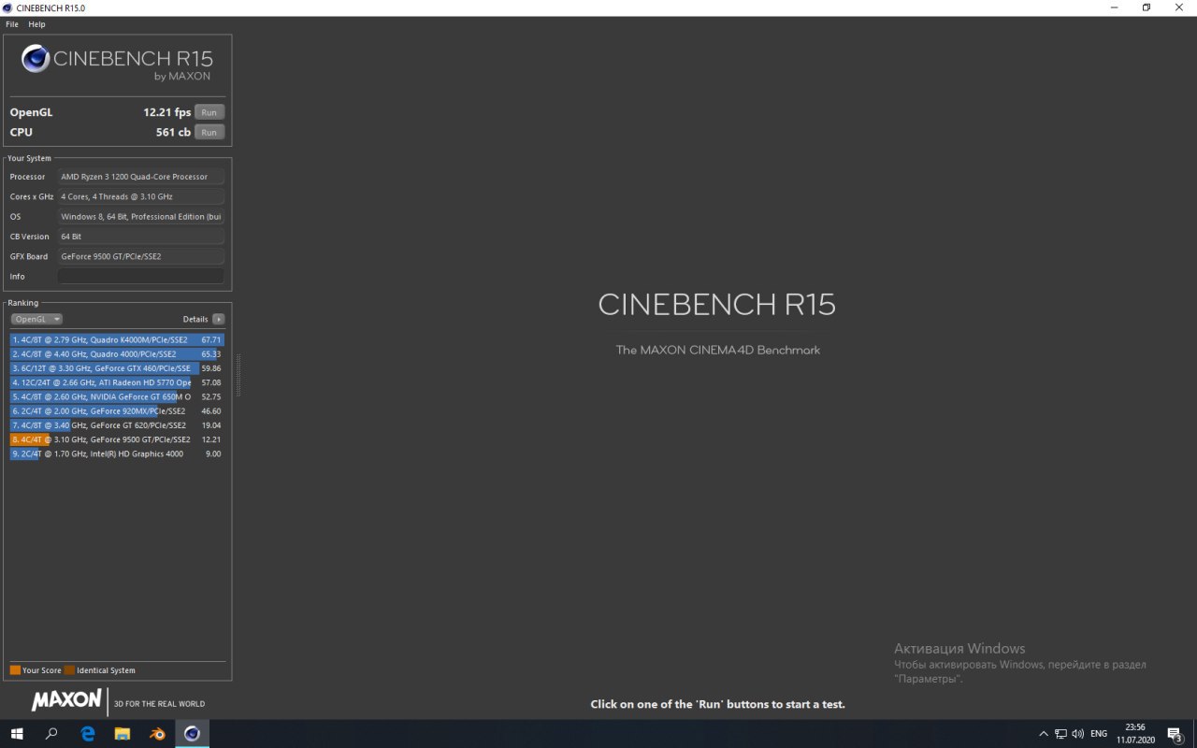The image size is (1197, 748).
Task: Select ranking entry ATI Radeon HD 5770
Action: point(117,382)
